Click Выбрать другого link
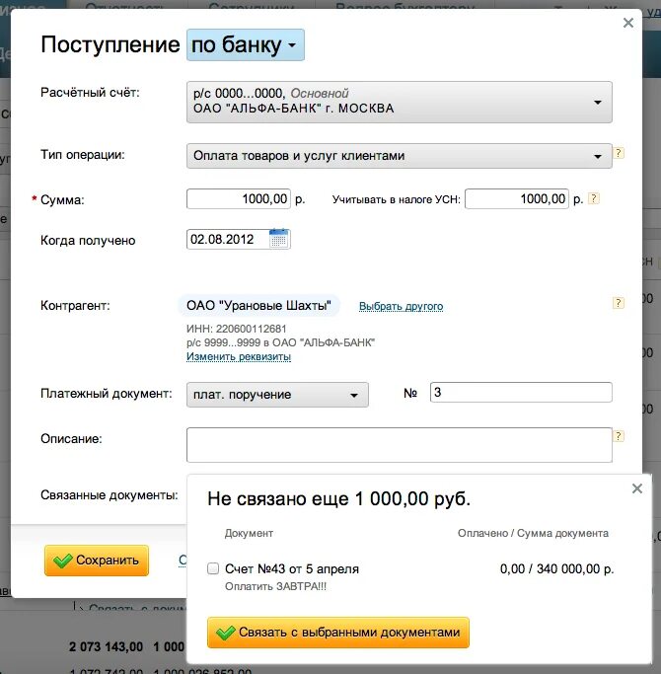 click(x=401, y=306)
